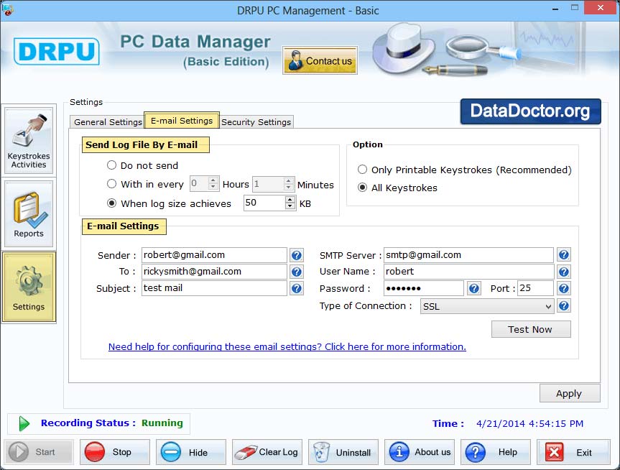Apply the current settings

click(x=570, y=393)
